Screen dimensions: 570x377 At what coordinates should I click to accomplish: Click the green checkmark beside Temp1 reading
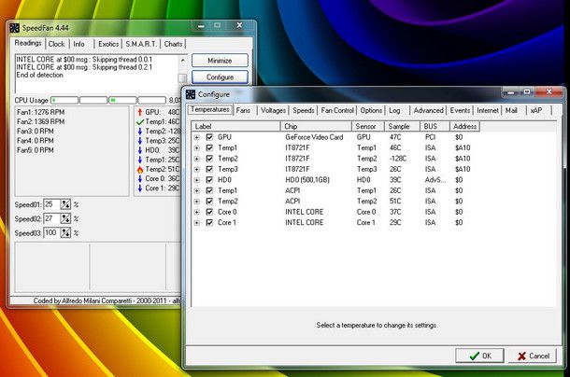(140, 121)
